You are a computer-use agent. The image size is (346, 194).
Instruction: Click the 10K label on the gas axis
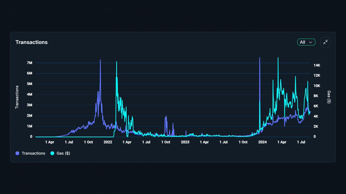click(317, 86)
